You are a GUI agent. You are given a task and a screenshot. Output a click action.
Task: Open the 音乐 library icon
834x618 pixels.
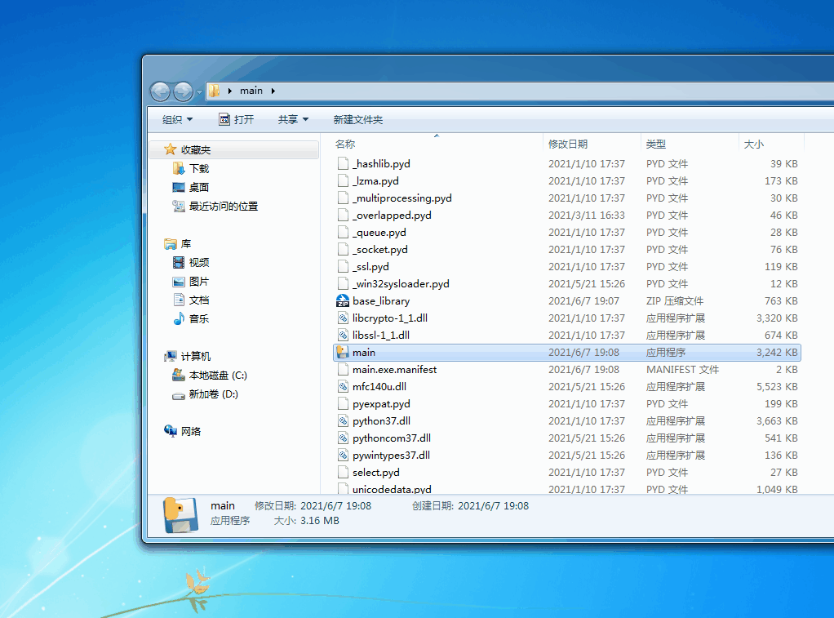pos(178,319)
